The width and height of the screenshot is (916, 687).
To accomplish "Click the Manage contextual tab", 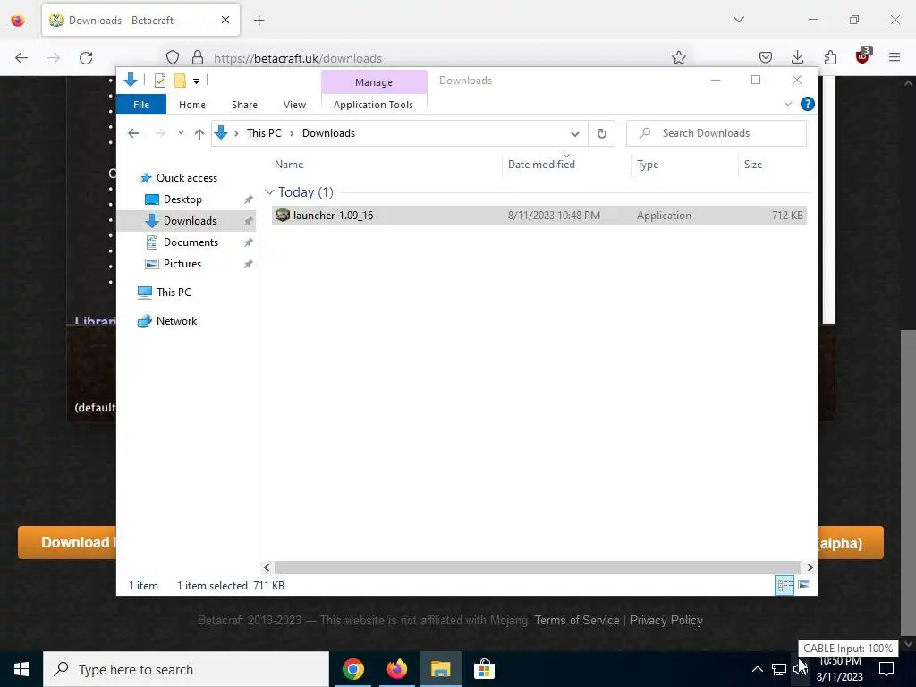I will pyautogui.click(x=374, y=82).
